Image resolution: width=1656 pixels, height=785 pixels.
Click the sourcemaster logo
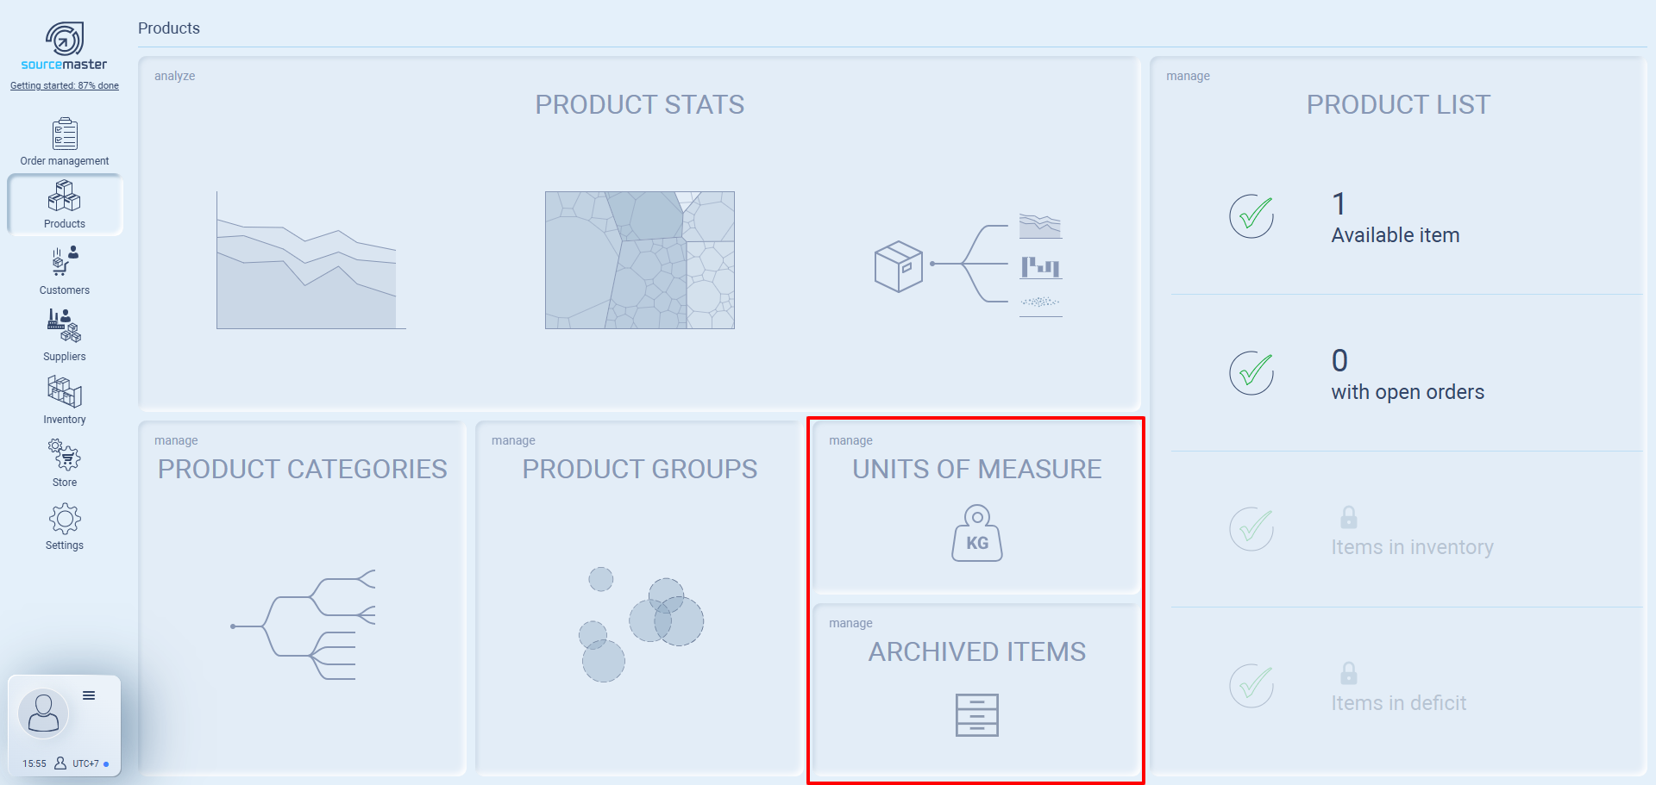point(65,47)
